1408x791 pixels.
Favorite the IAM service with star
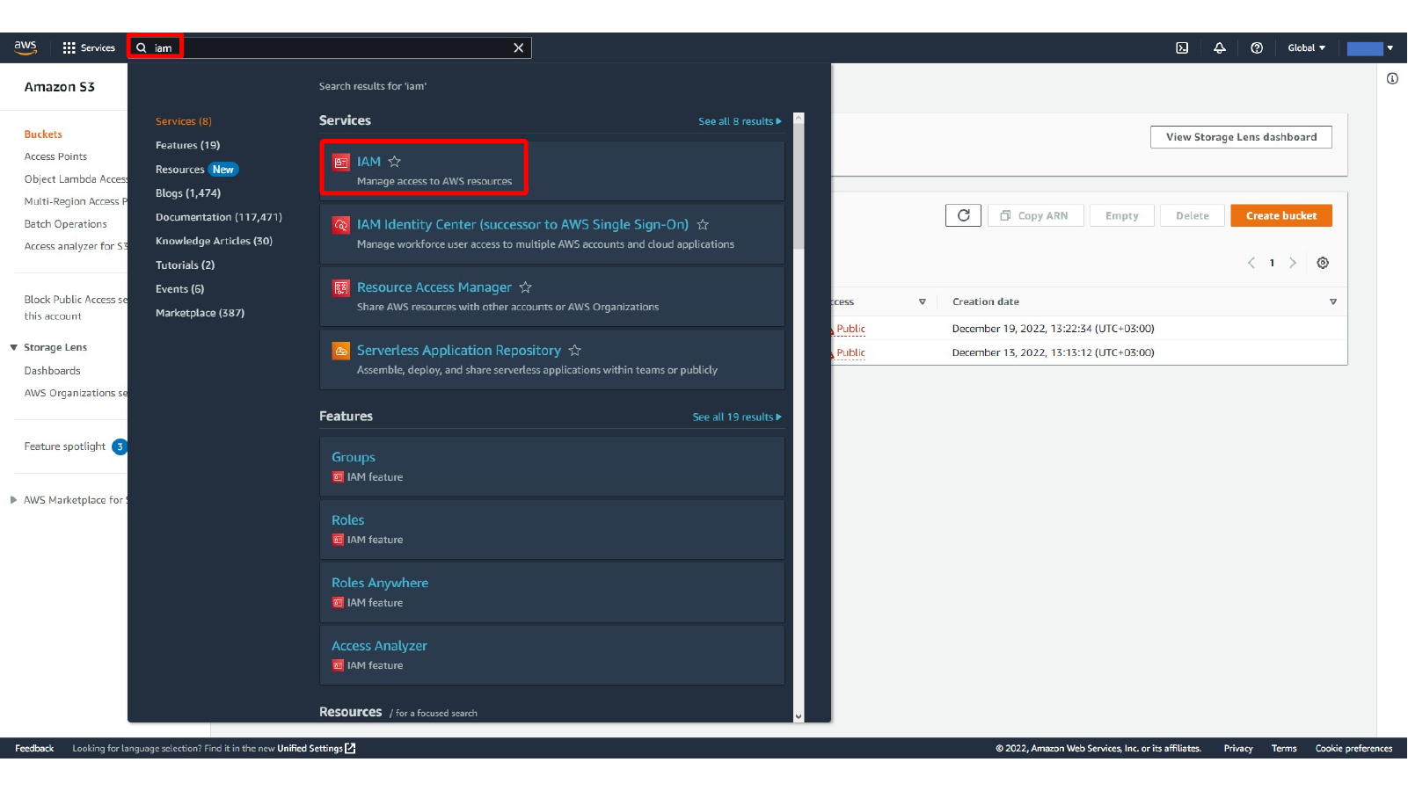pos(395,162)
